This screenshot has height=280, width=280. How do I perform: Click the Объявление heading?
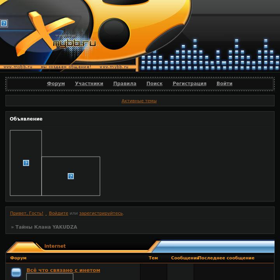click(x=26, y=119)
